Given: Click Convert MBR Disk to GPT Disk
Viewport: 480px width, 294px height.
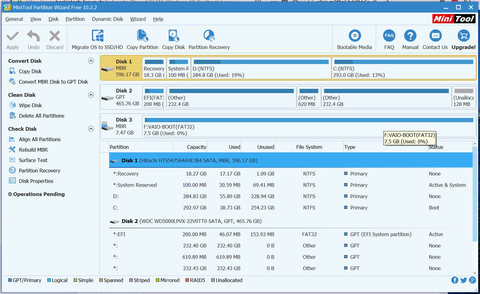Looking at the screenshot, I should 53,82.
